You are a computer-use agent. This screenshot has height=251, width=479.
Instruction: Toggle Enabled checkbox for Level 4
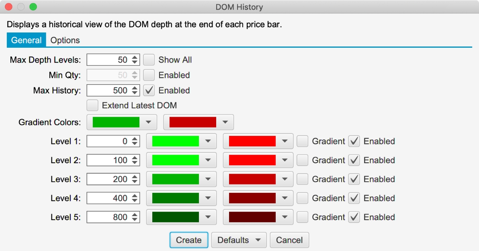[x=354, y=198]
